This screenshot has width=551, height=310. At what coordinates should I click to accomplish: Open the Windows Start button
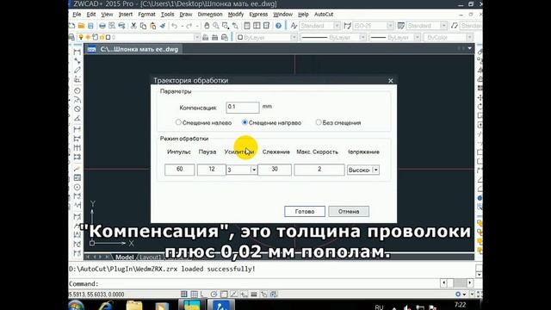pos(77,306)
